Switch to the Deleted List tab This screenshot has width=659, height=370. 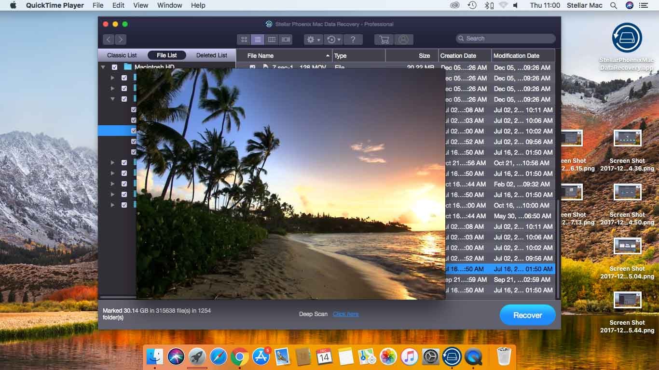212,55
